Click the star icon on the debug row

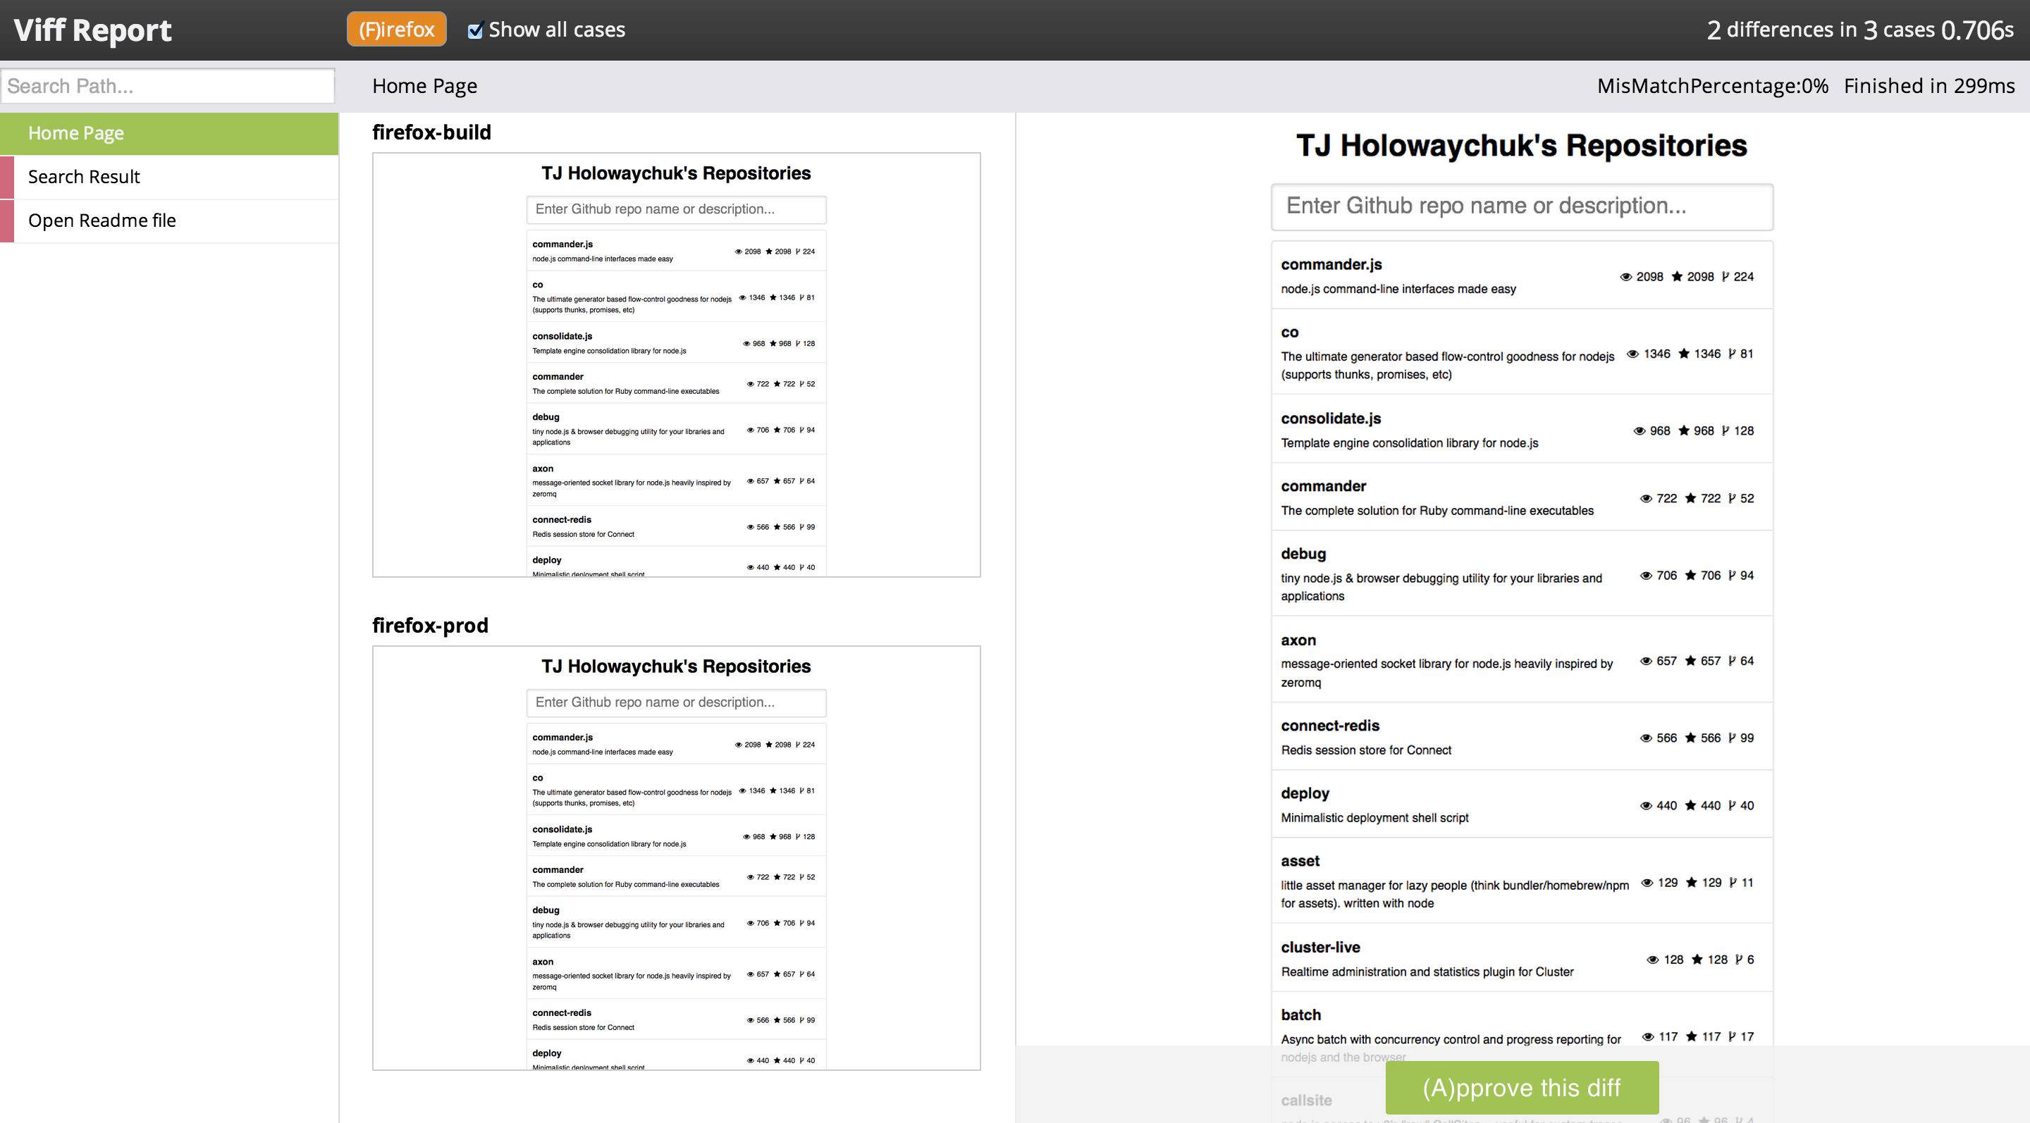coord(1690,576)
